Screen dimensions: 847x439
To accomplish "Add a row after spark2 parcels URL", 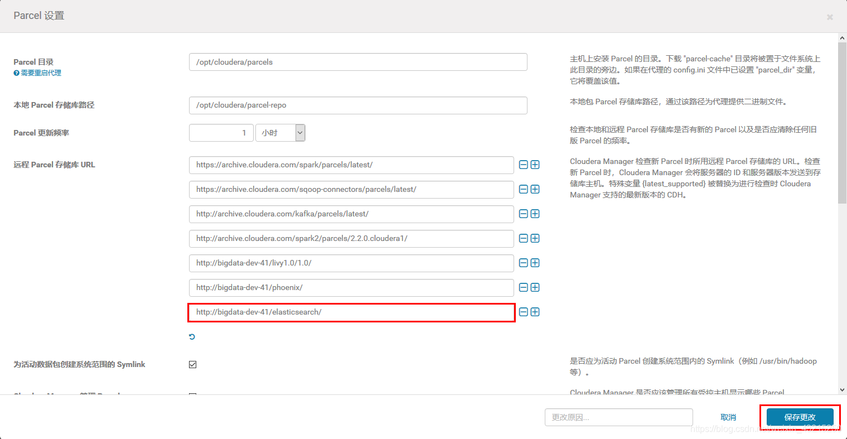I will 535,238.
